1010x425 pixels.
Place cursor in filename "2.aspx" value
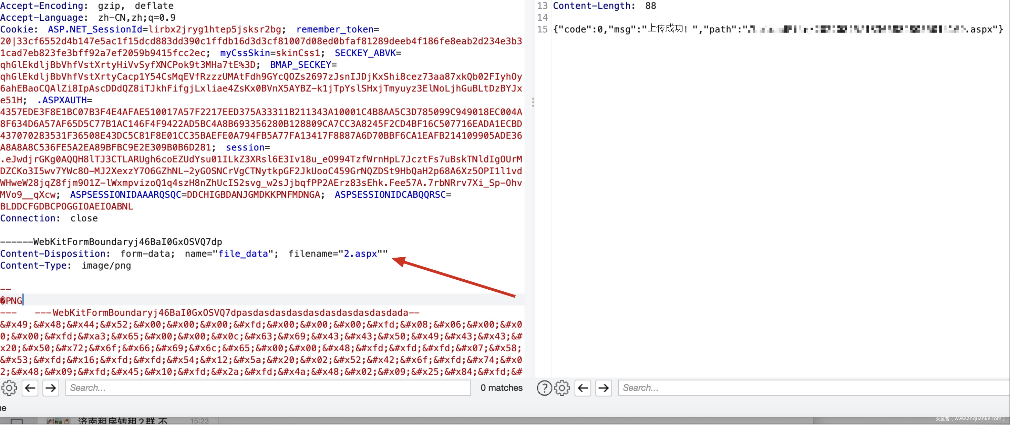pyautogui.click(x=360, y=254)
